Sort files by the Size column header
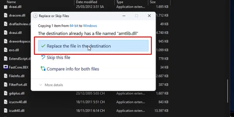 click(153, 2)
